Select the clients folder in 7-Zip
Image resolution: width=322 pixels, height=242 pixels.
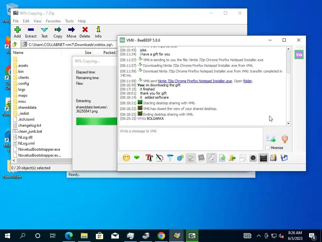[24, 78]
